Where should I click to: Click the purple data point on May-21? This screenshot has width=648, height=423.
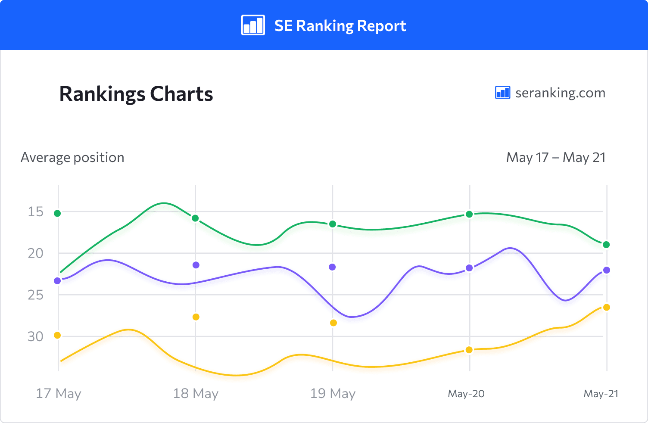[607, 270]
